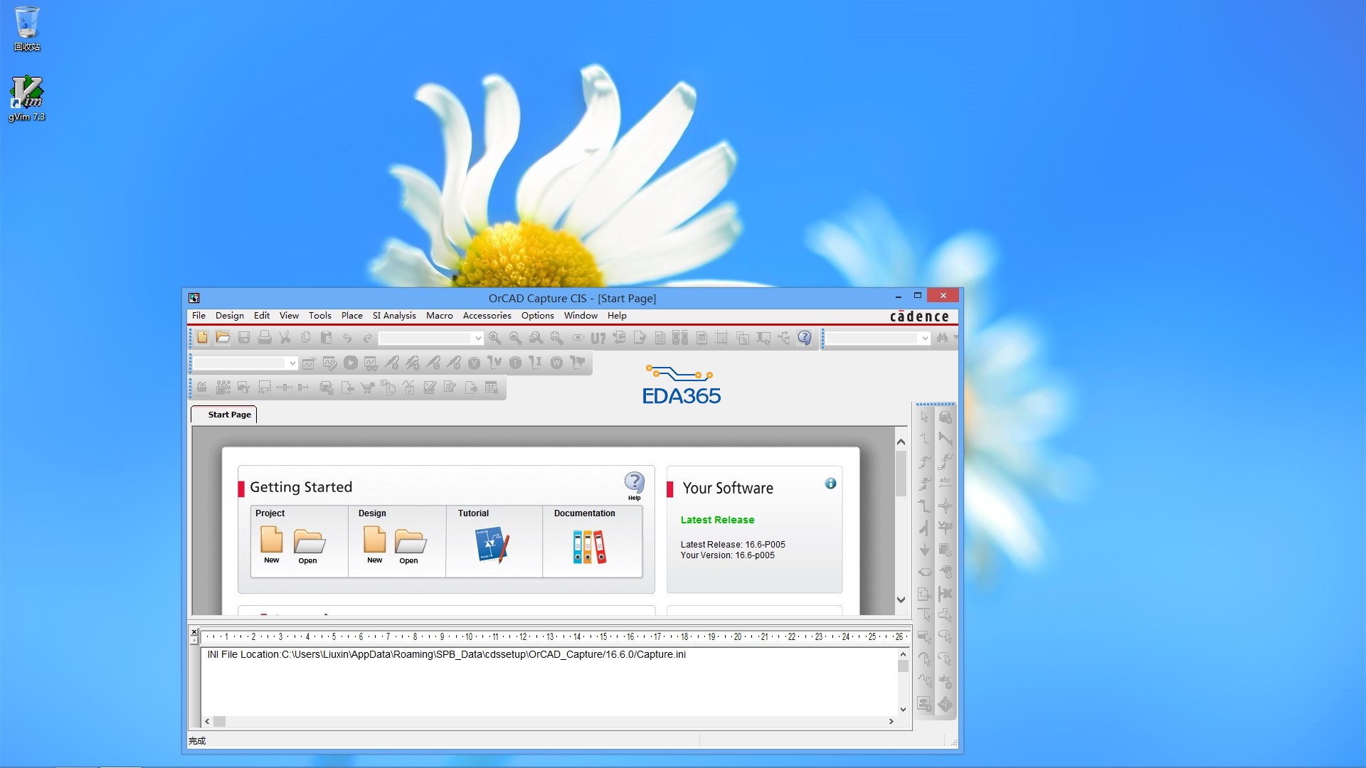The image size is (1366, 768).
Task: Click Project New button
Action: pyautogui.click(x=271, y=545)
